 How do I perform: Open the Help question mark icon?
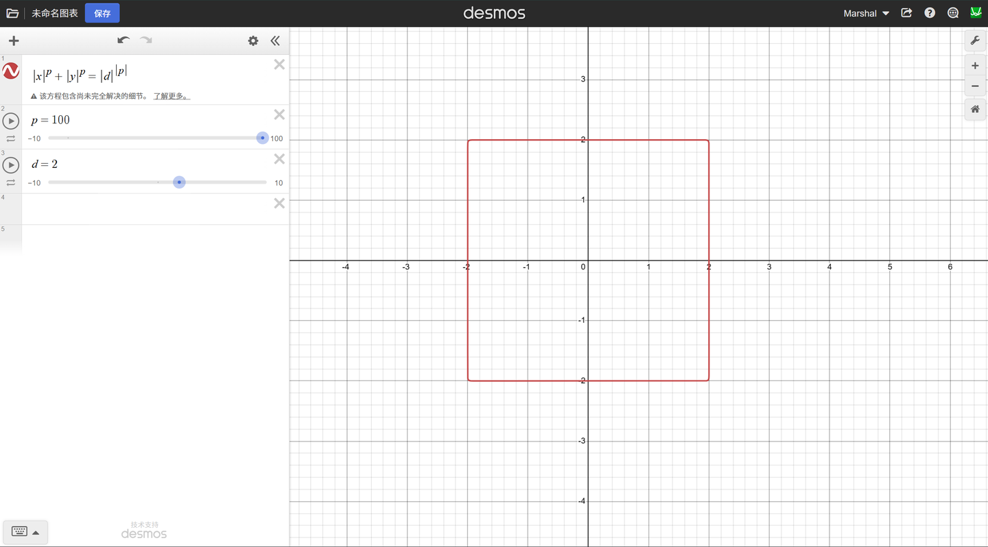click(930, 13)
